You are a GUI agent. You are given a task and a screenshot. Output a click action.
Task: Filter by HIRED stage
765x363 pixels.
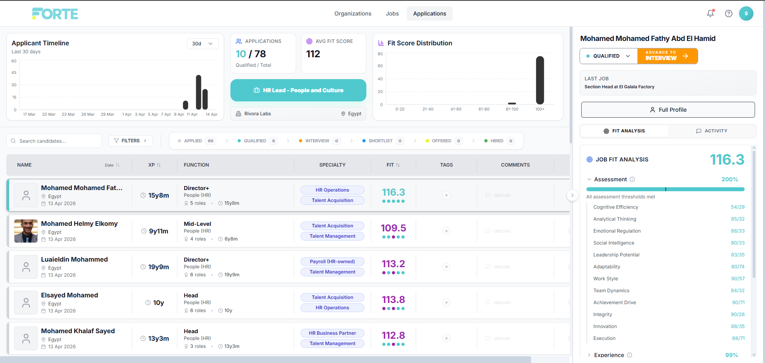499,141
